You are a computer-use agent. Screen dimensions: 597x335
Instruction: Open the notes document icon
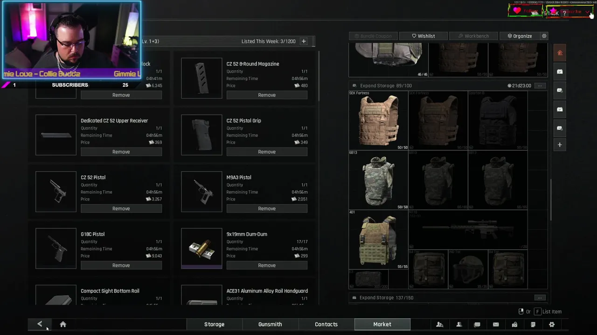point(533,324)
